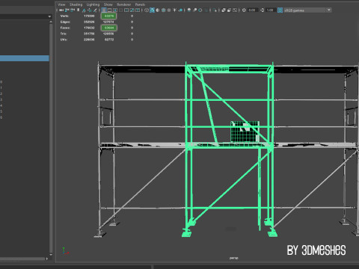
Task: Toggle the View Transform icon beside sRGB gamma
Action: tap(280, 10)
